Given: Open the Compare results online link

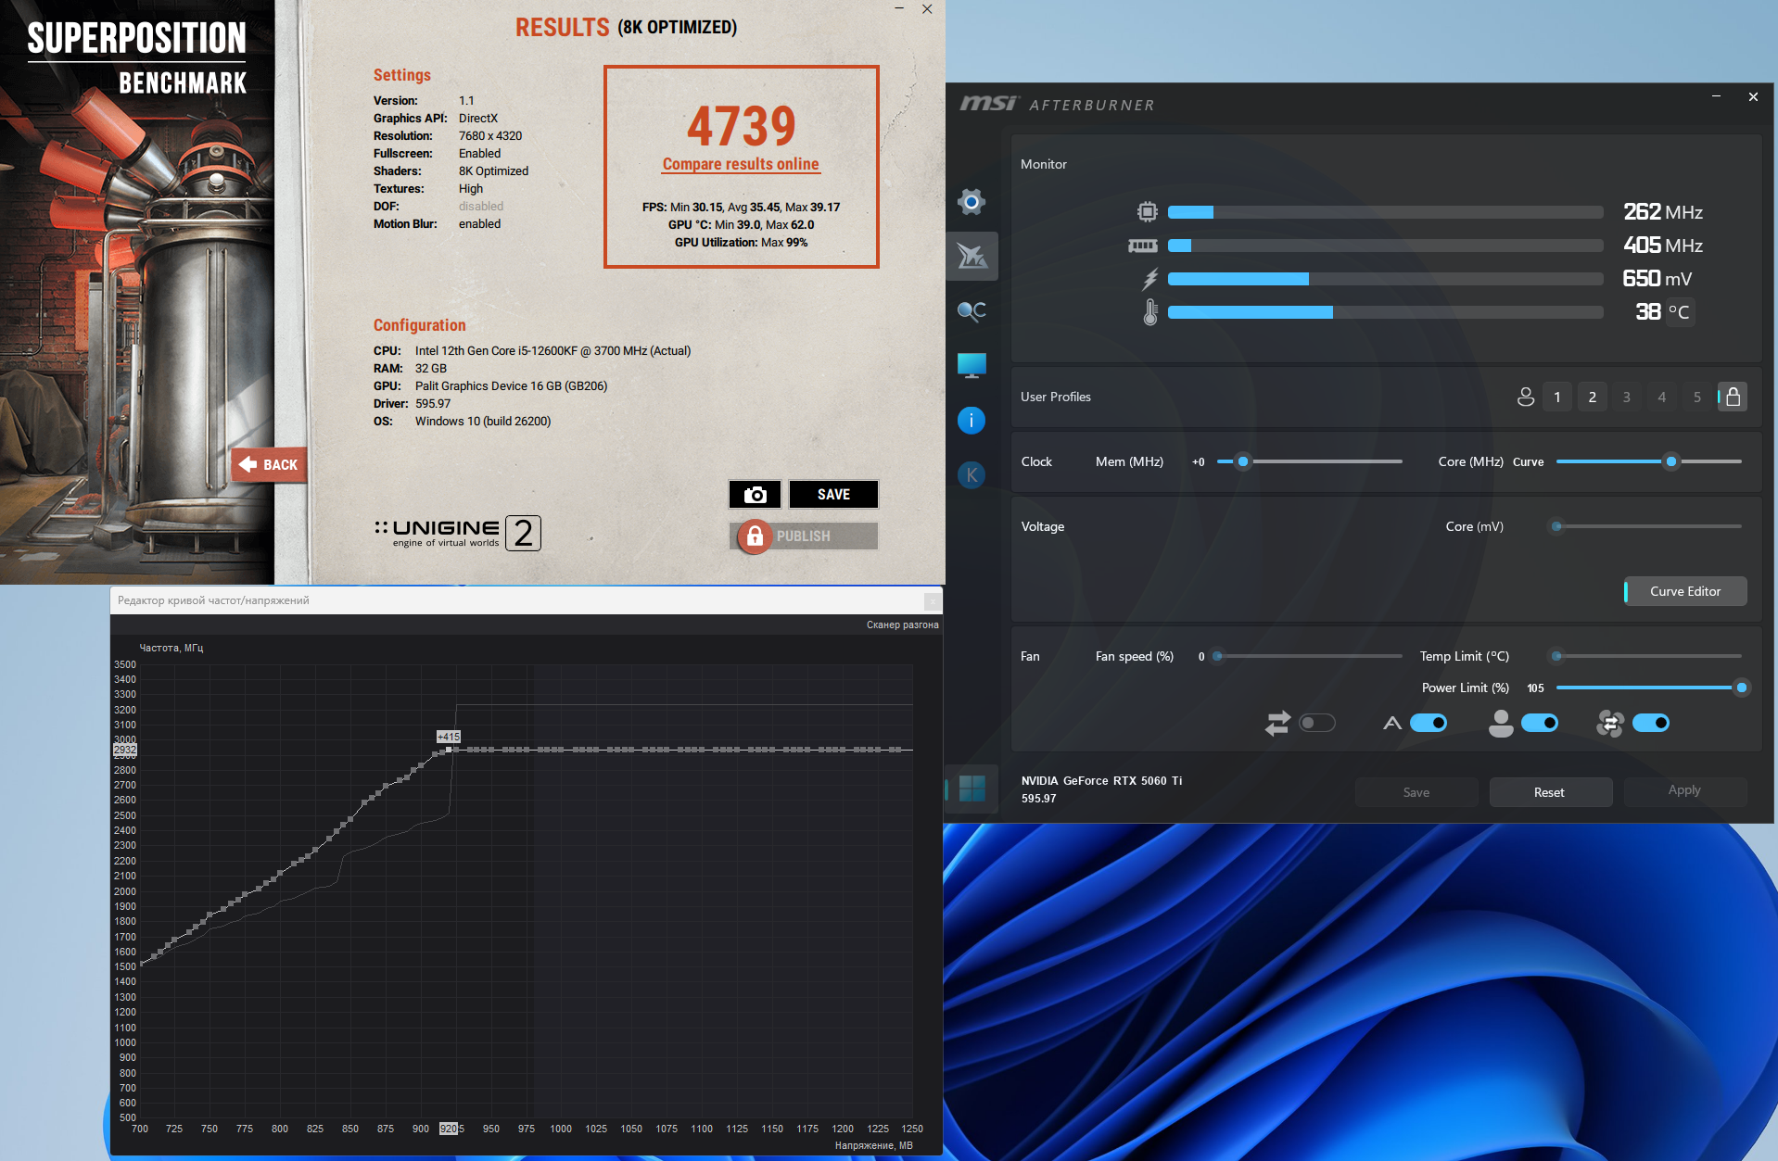Looking at the screenshot, I should 741,164.
